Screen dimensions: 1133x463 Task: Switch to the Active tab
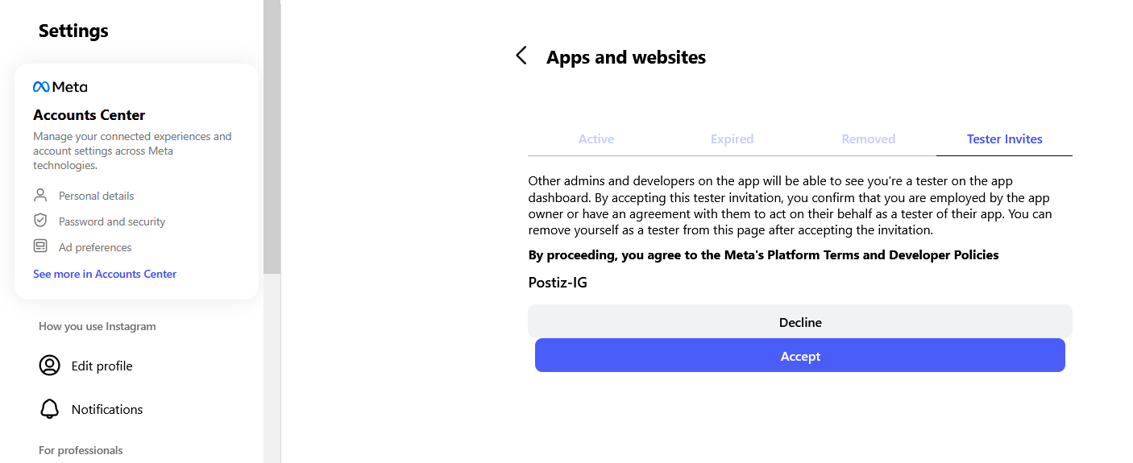(x=596, y=139)
